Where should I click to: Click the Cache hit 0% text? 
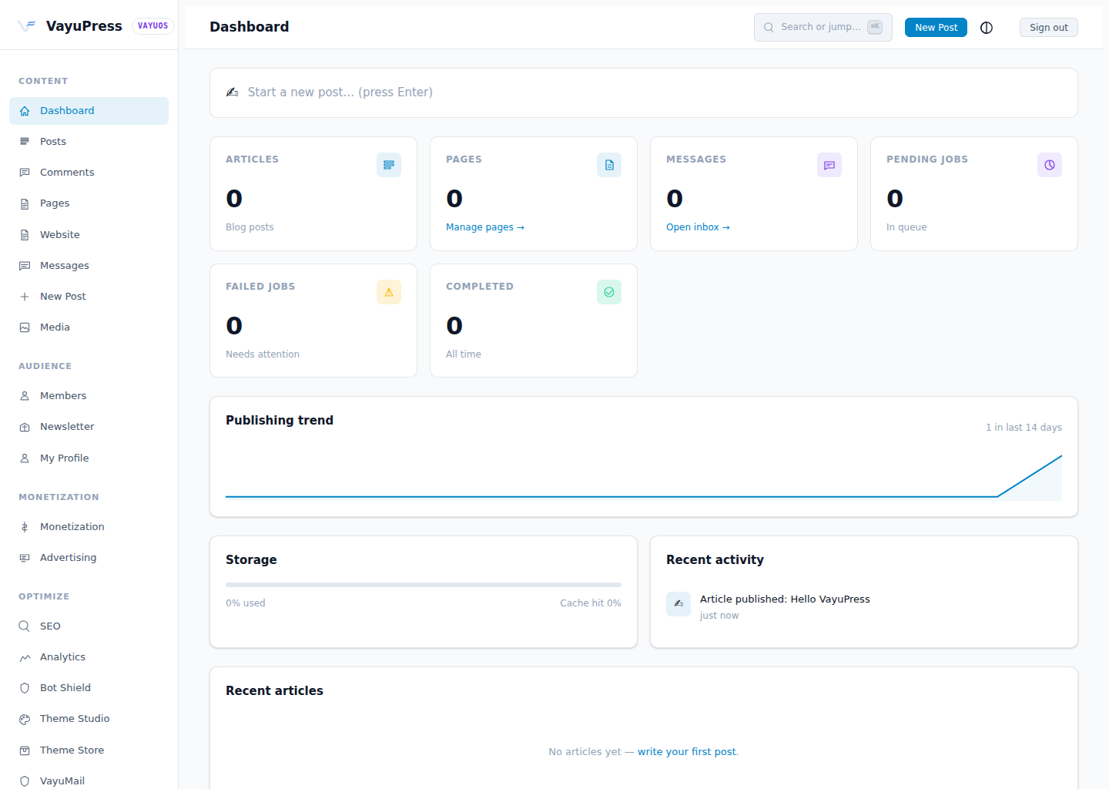pyautogui.click(x=591, y=603)
